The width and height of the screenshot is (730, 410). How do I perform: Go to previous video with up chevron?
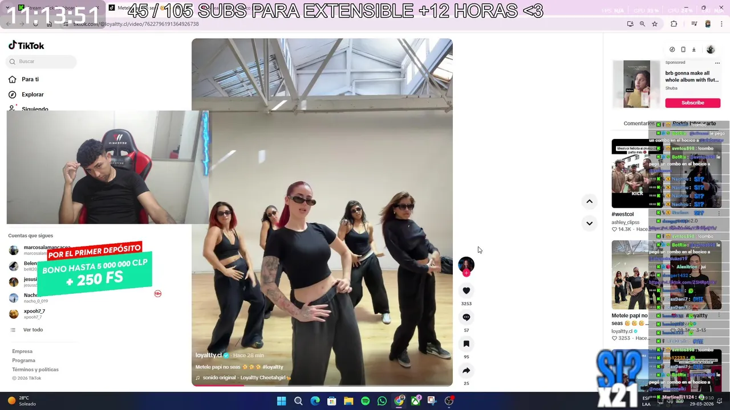click(589, 201)
